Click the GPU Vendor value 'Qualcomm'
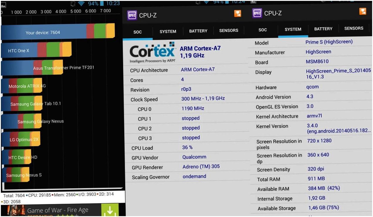Screen dimensions: 373x217 (194, 157)
